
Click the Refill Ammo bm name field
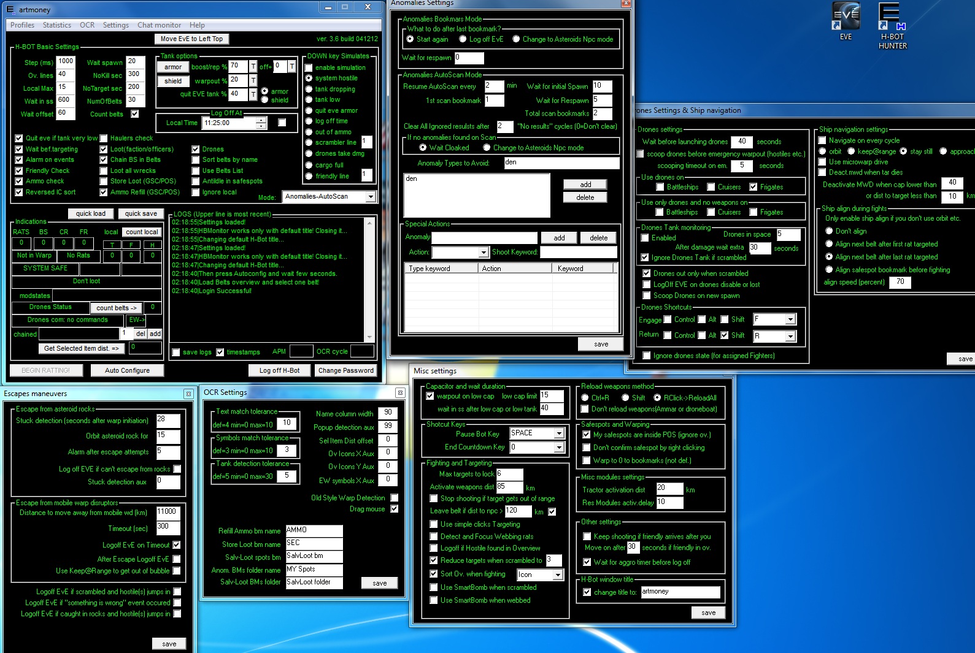point(314,530)
